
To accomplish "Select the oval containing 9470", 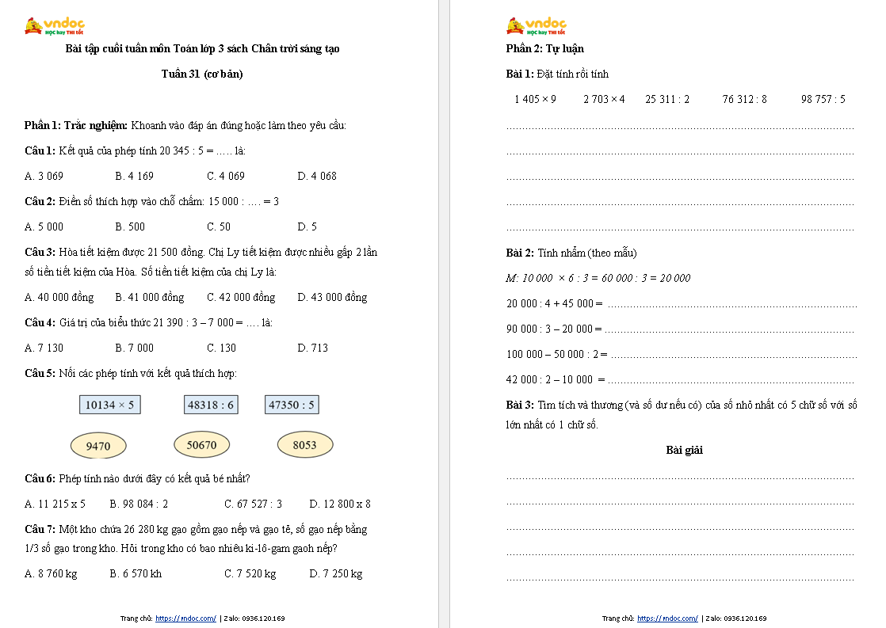I will pyautogui.click(x=98, y=446).
